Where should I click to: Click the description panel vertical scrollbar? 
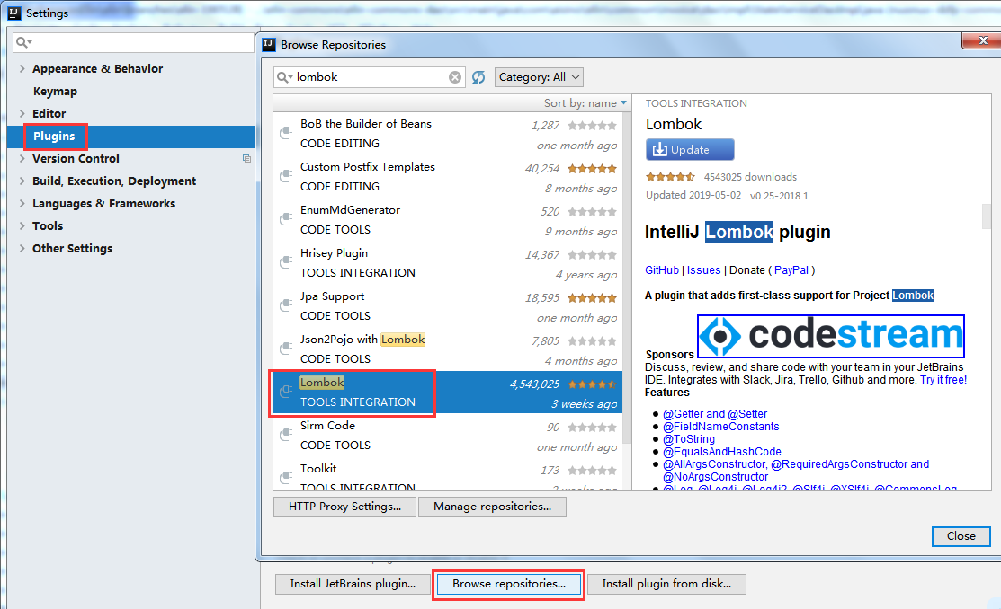[987, 216]
